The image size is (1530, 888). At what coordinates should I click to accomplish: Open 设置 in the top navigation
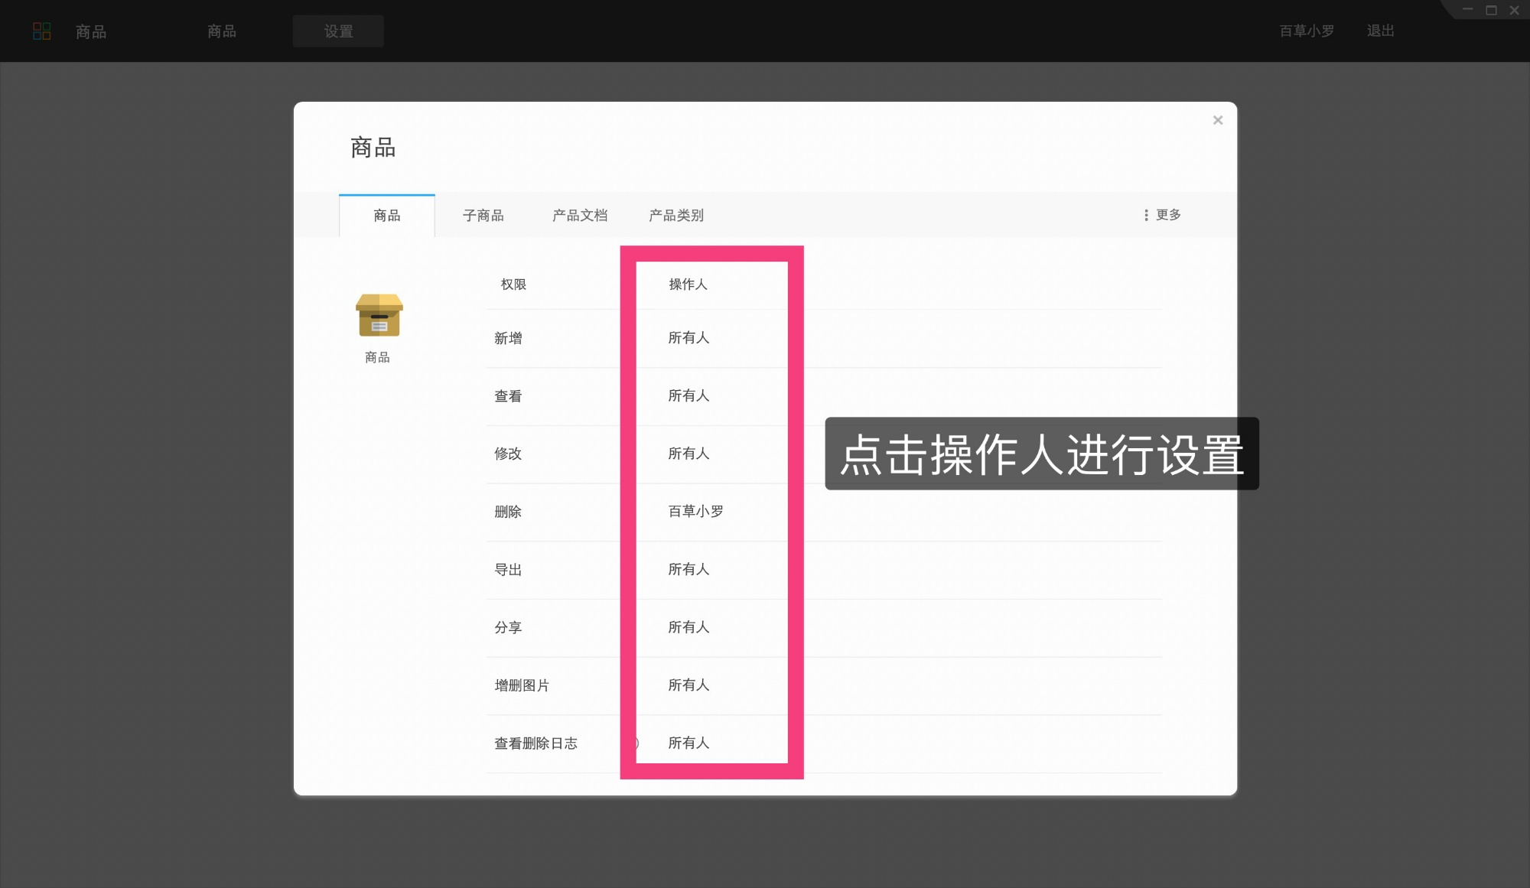337,31
